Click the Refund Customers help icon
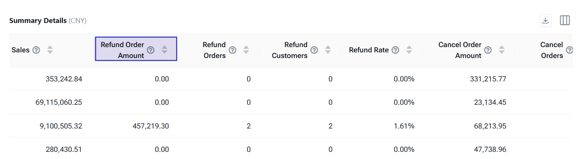582x159 pixels. click(x=314, y=50)
